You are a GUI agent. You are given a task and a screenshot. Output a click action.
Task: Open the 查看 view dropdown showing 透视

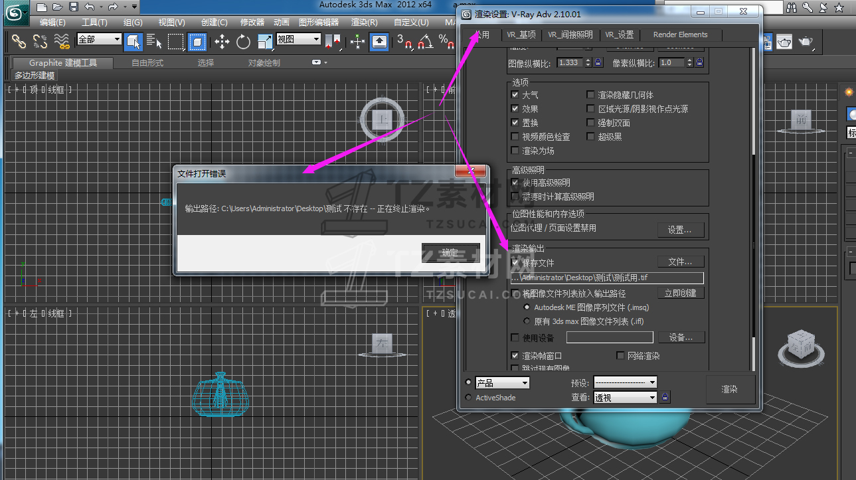pyautogui.click(x=625, y=398)
